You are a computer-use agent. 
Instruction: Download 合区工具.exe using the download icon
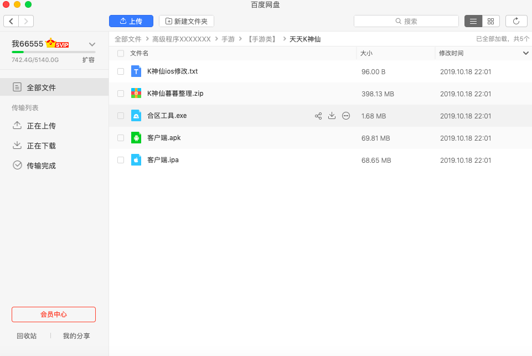click(x=332, y=116)
